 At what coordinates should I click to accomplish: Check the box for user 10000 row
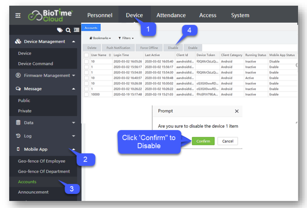(x=86, y=94)
